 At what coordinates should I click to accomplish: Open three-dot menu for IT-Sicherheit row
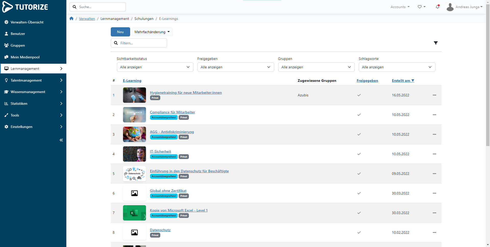(x=434, y=154)
